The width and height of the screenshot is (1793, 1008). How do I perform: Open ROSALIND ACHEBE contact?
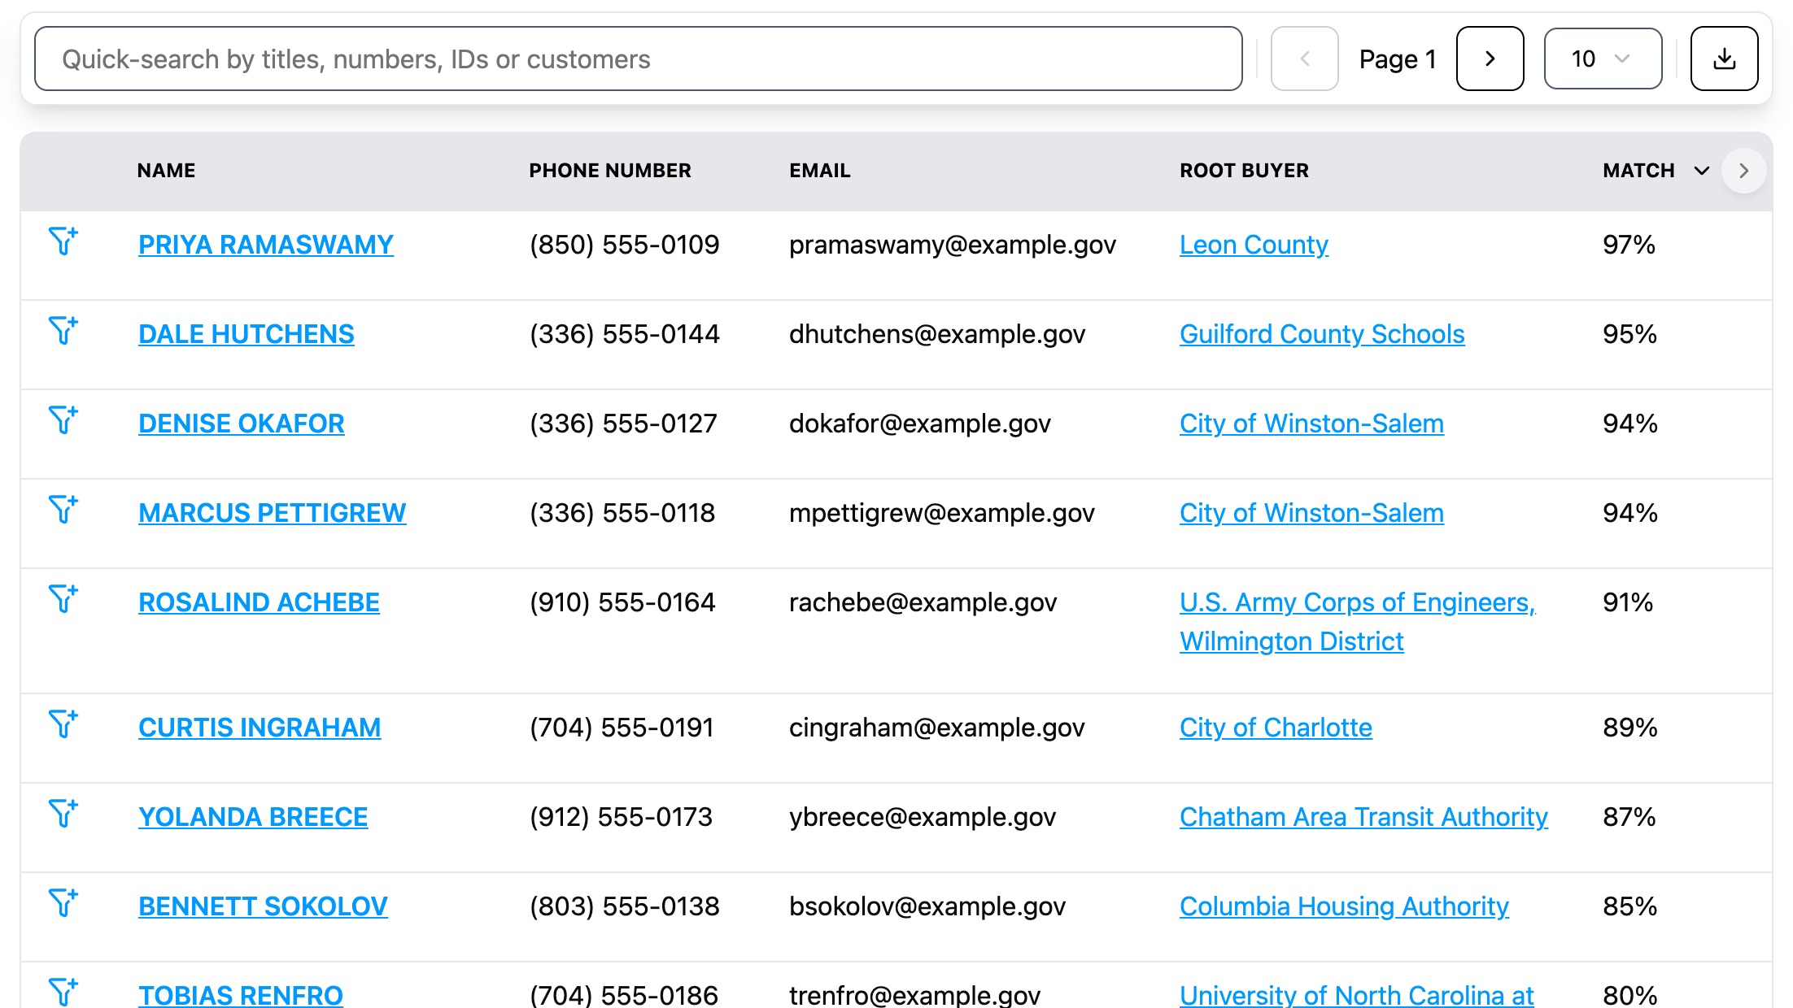click(x=259, y=602)
